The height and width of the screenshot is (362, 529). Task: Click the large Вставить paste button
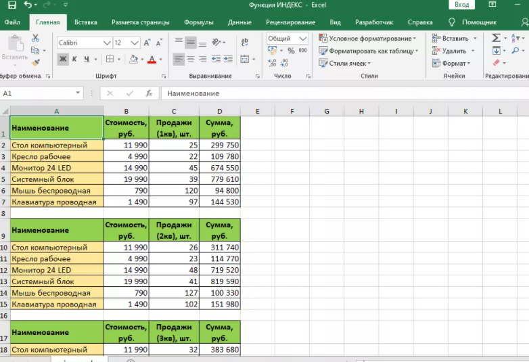click(14, 49)
